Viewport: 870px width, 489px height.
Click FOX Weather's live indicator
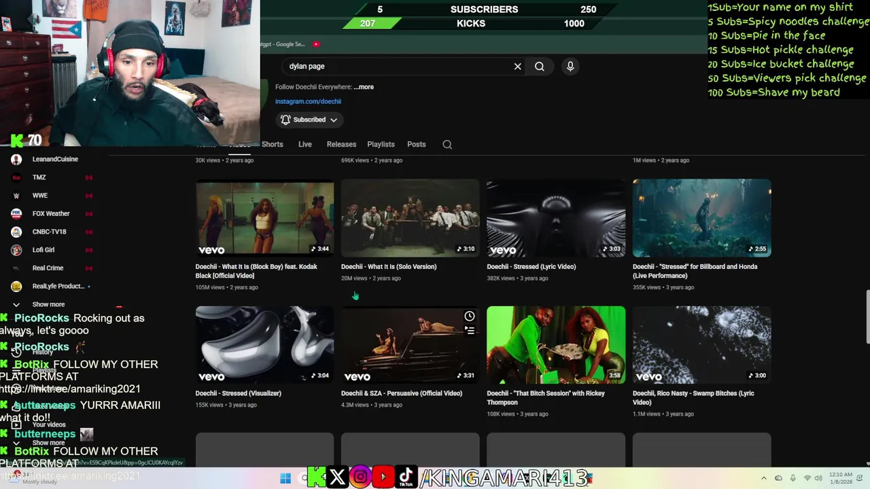point(88,214)
